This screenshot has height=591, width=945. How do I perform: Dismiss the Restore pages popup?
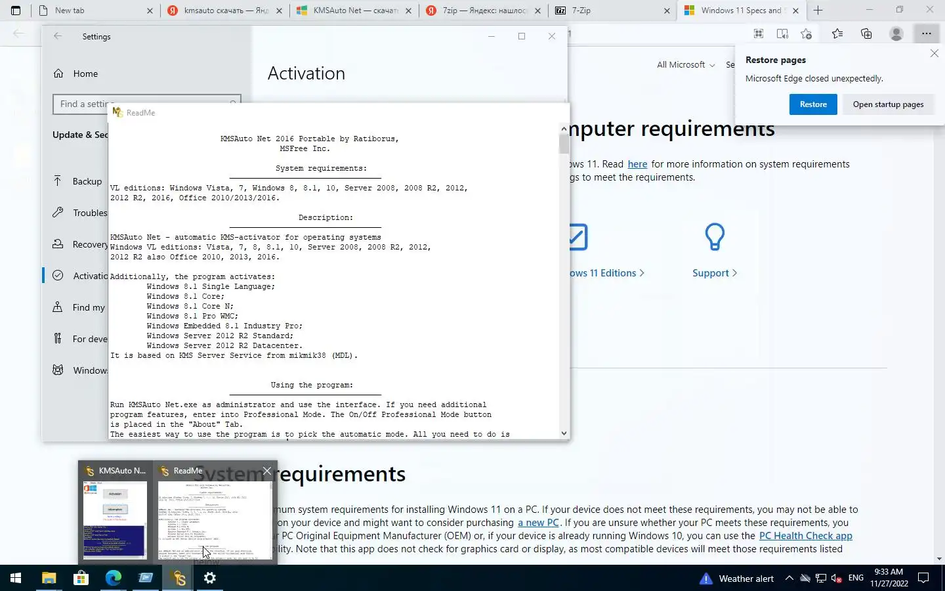pyautogui.click(x=934, y=53)
